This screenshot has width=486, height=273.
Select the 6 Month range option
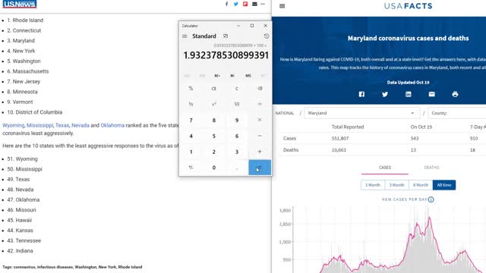click(421, 185)
